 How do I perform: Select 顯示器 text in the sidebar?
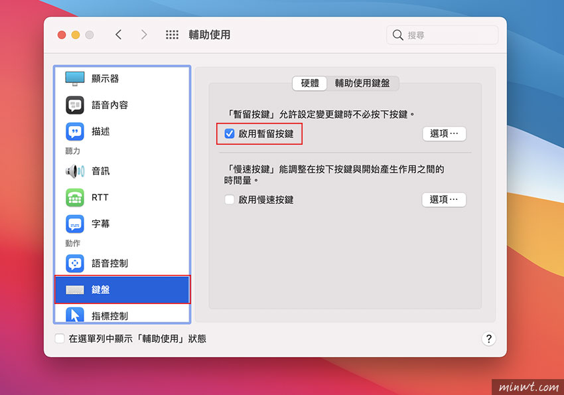[105, 78]
